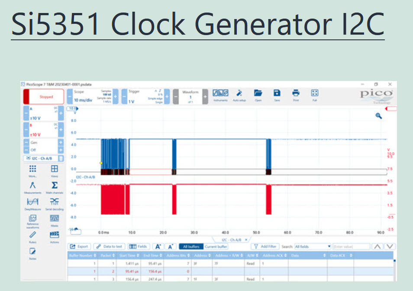Open the Serial decoding tool
The image size is (413, 291).
click(55, 202)
